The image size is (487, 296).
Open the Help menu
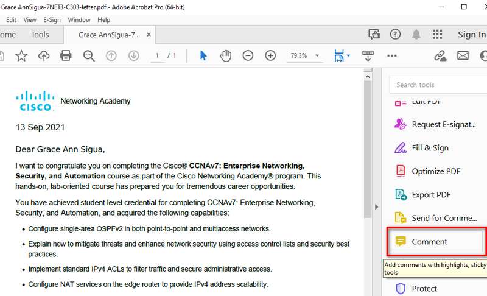coord(103,20)
